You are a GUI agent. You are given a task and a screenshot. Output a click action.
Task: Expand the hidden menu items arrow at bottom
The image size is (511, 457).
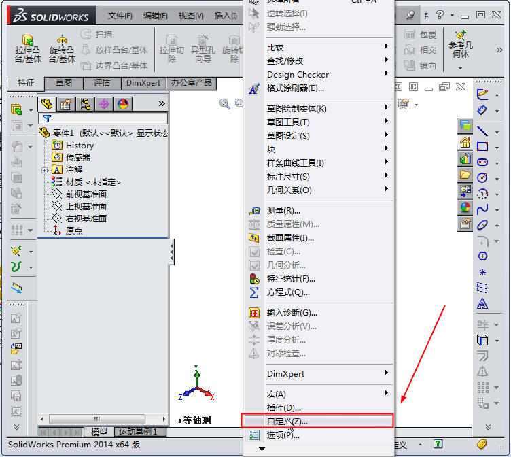[262, 449]
